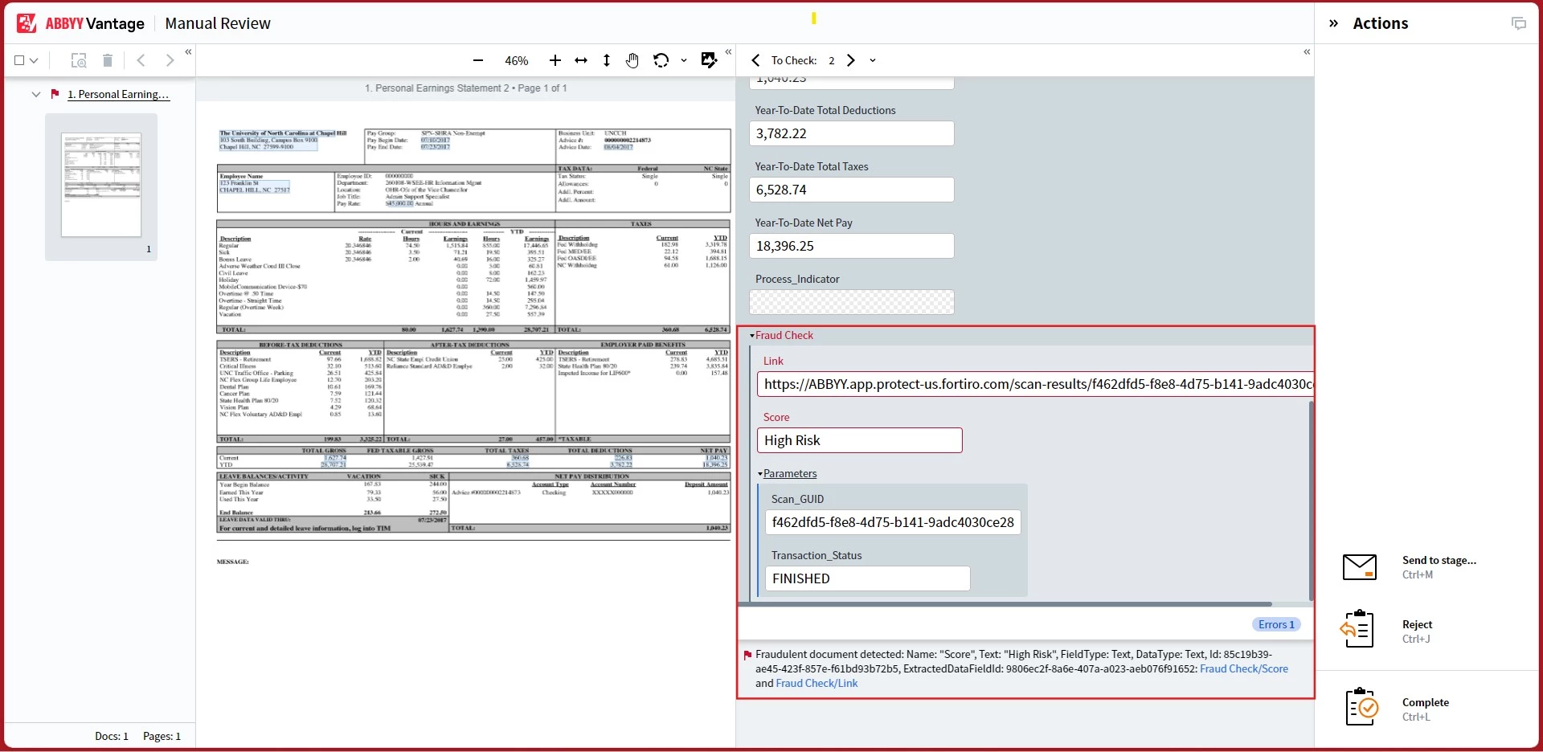Click the ABBYY Vantage logo
The width and height of the screenshot is (1543, 752).
click(x=80, y=23)
